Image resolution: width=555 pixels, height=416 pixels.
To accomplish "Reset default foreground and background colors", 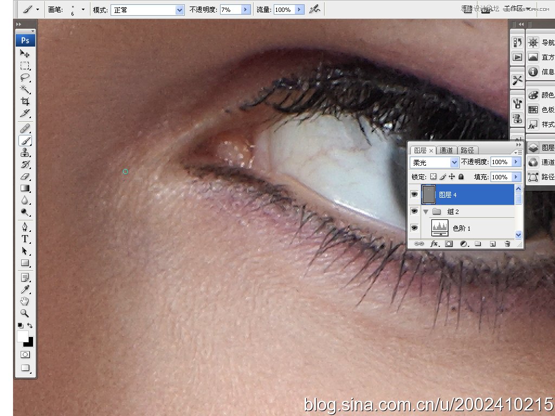I will pos(20,326).
